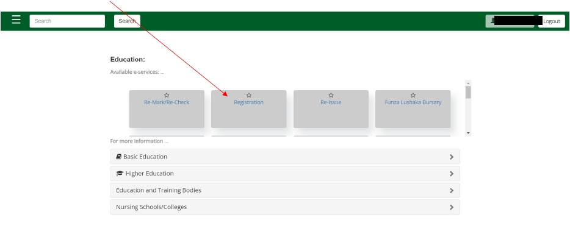Image resolution: width=570 pixels, height=242 pixels.
Task: Click the book icon beside Basic Education
Action: pyautogui.click(x=119, y=157)
